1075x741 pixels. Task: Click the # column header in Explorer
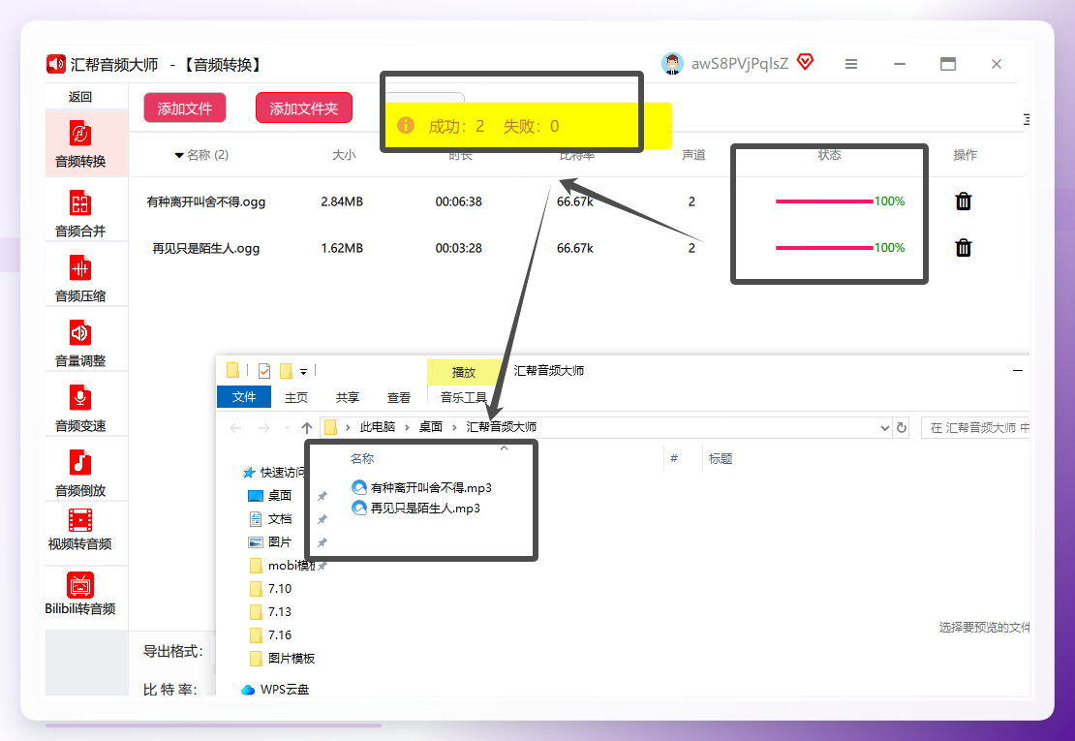click(x=674, y=458)
